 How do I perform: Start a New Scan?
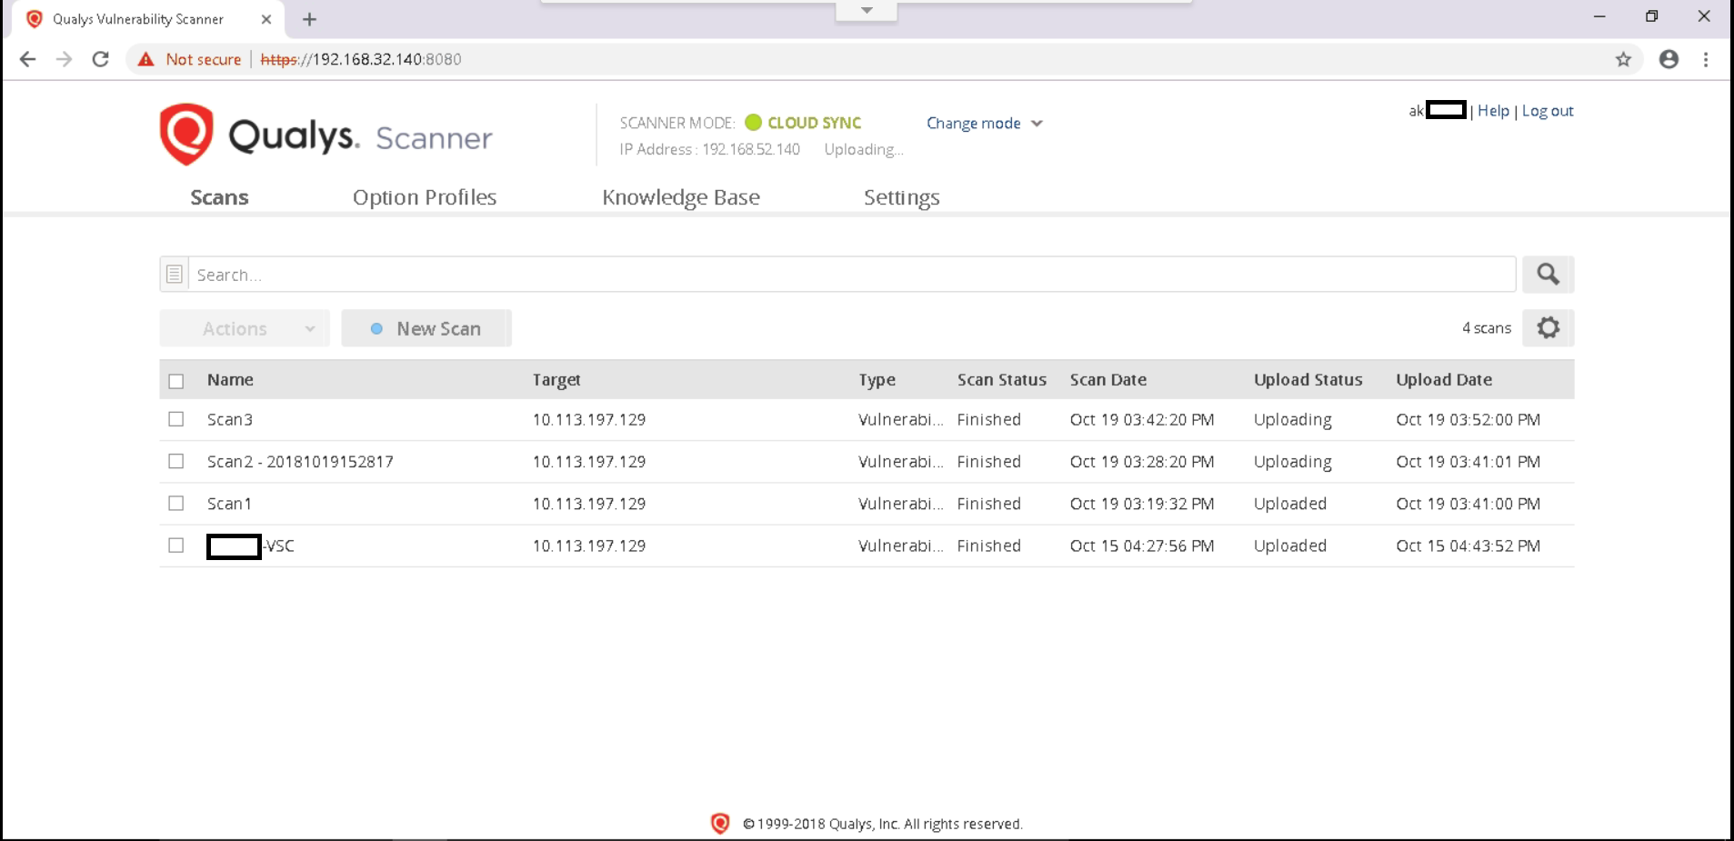tap(426, 328)
